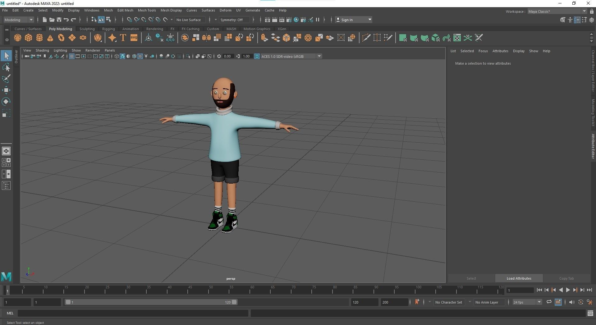Create an SVG object from the shelf
596x325 pixels.
click(134, 38)
